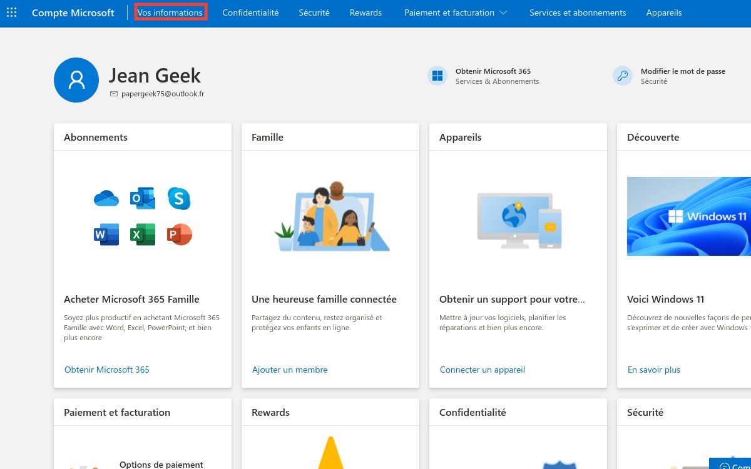Click the PowerPoint icon in Abonnements

180,234
